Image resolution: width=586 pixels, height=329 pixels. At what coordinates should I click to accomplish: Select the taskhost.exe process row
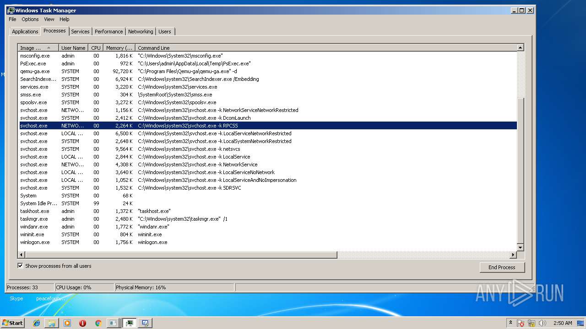point(267,211)
